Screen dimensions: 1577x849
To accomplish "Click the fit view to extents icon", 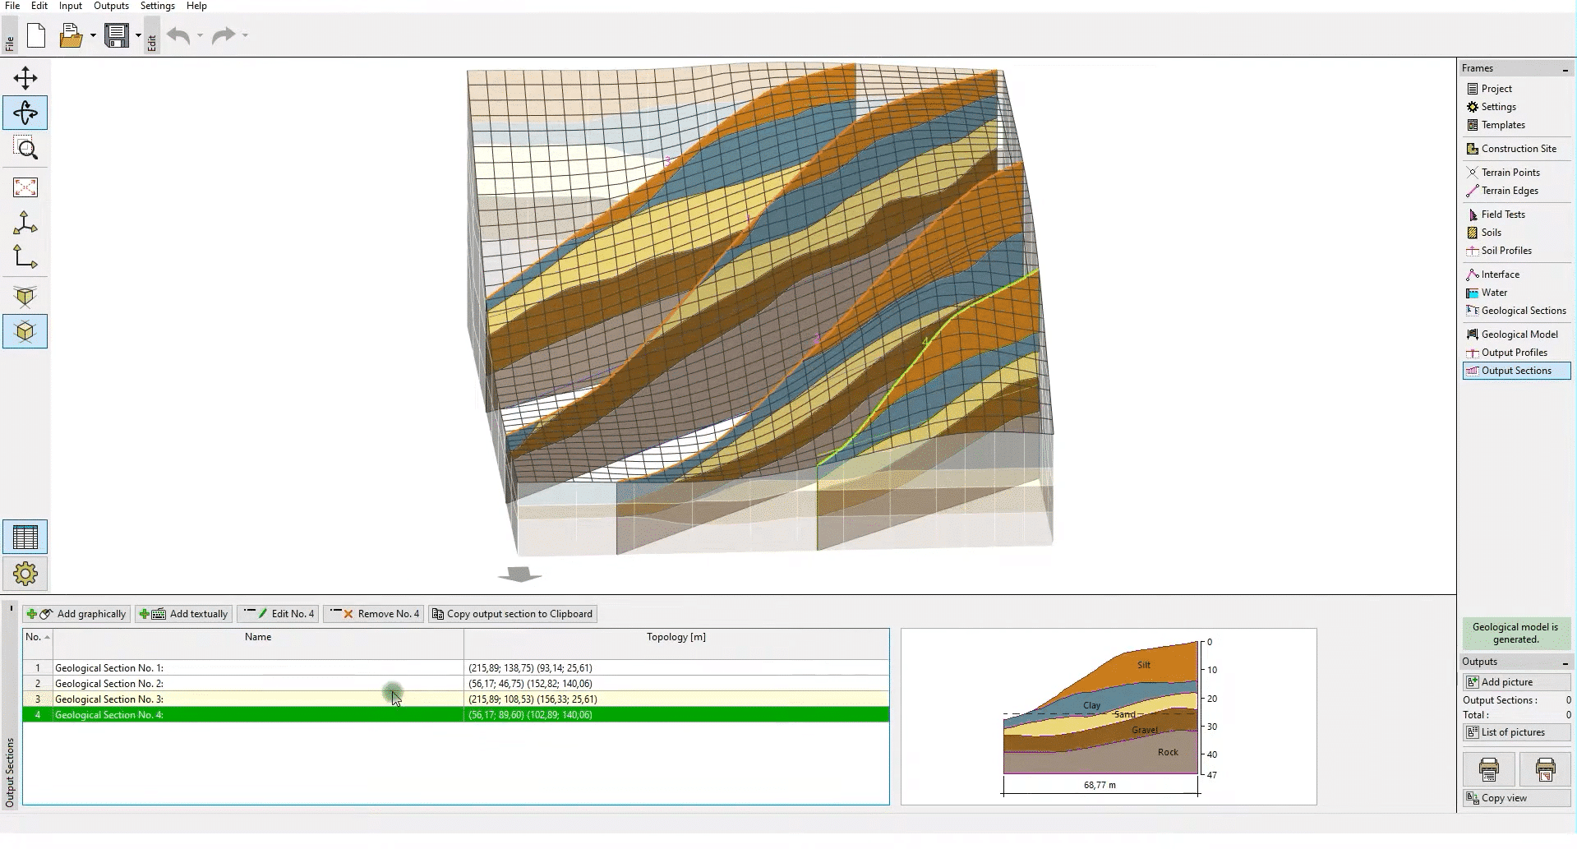I will tap(25, 187).
